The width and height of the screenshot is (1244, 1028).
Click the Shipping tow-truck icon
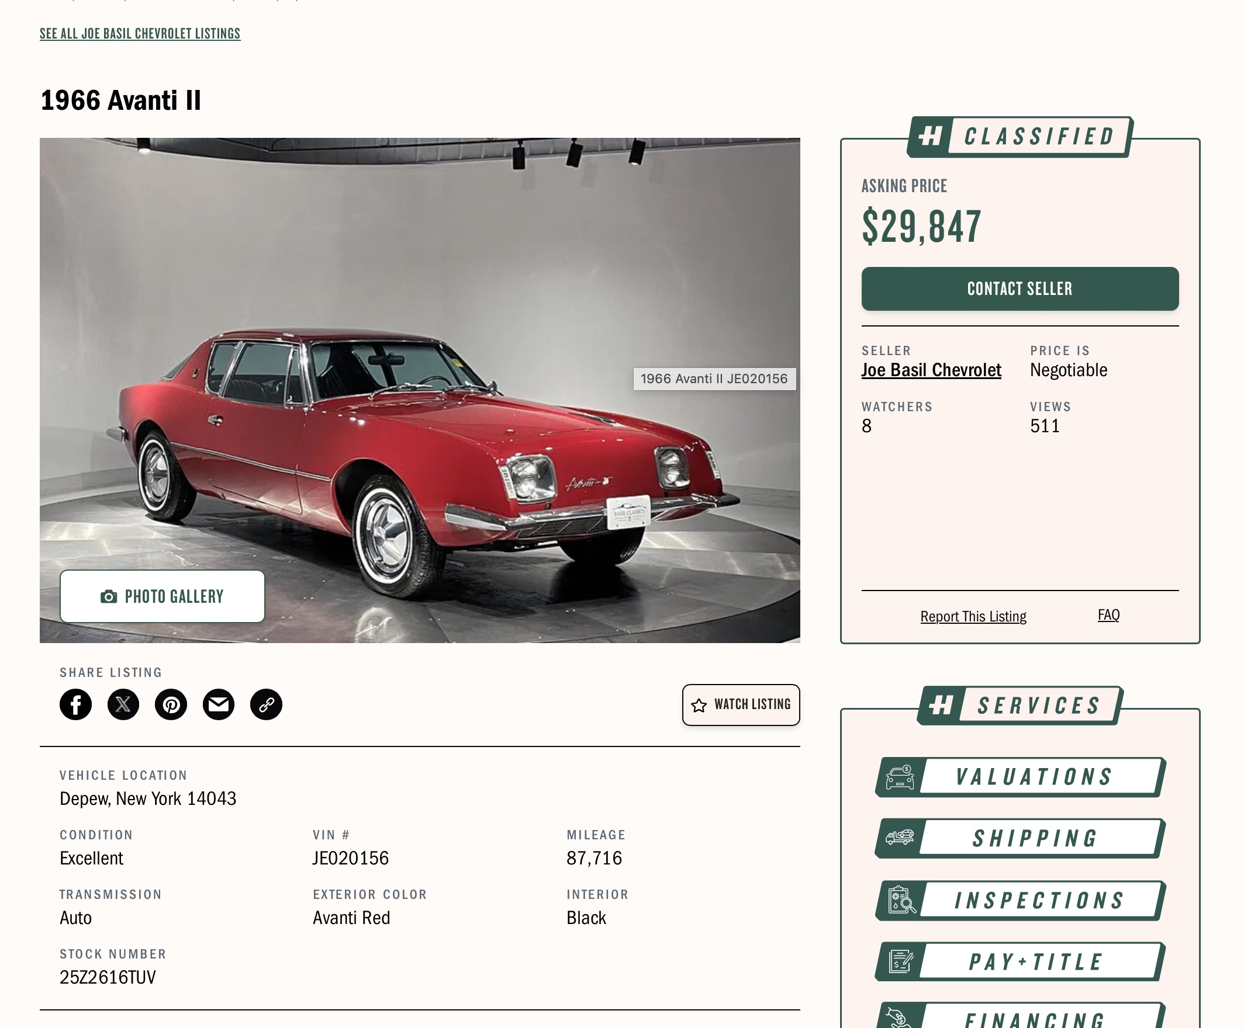click(899, 838)
